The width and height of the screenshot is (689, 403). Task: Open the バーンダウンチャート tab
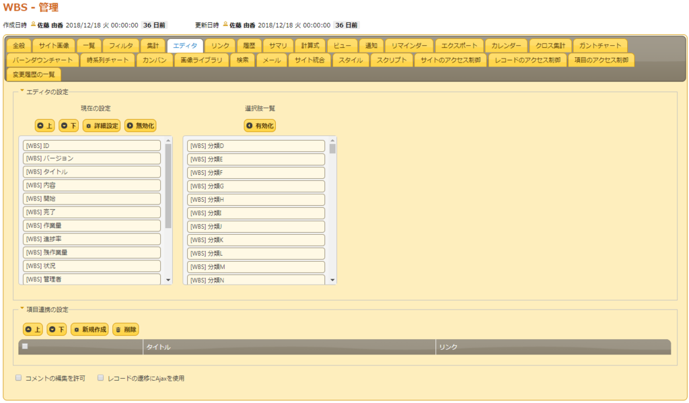coord(42,60)
